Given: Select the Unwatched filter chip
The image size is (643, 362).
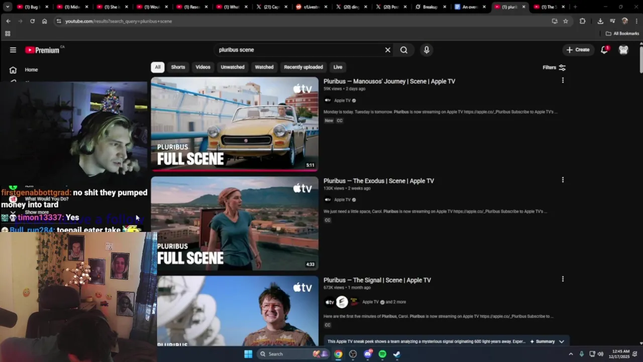Looking at the screenshot, I should pos(233,67).
